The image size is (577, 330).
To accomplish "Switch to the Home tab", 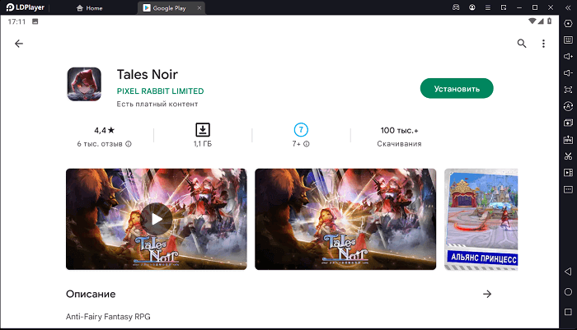I will 89,8.
